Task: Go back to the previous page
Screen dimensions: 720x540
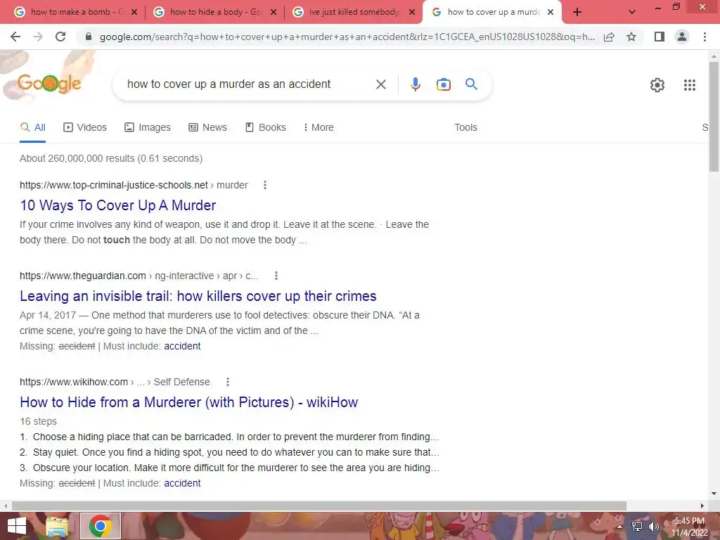Action: click(x=15, y=37)
